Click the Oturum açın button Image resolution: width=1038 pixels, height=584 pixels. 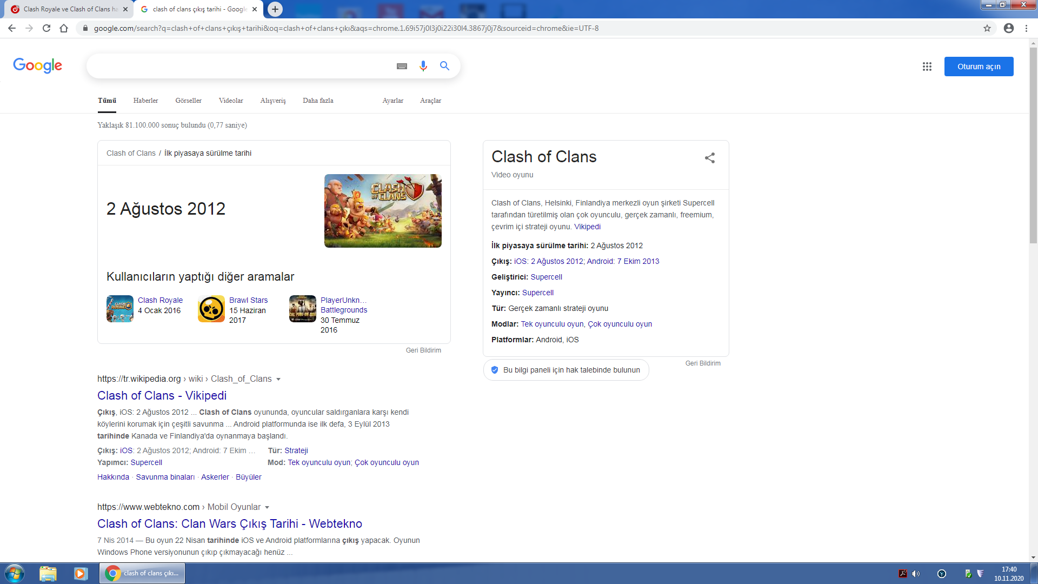tap(979, 67)
